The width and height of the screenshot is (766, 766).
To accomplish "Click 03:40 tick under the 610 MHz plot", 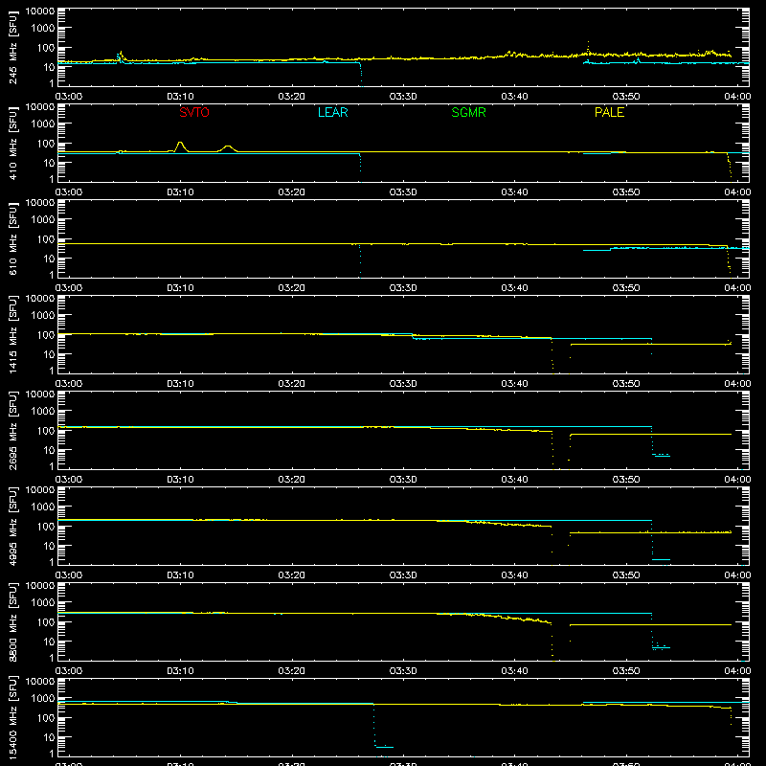I will tap(514, 288).
